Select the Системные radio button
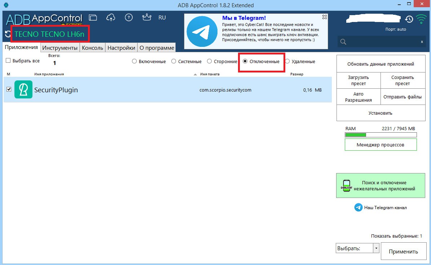This screenshot has height=265, width=431. click(174, 61)
